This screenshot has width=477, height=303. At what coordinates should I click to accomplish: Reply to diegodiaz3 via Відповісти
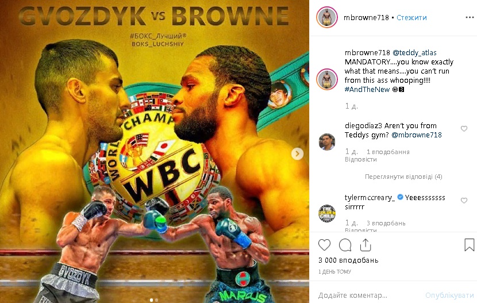(x=361, y=159)
